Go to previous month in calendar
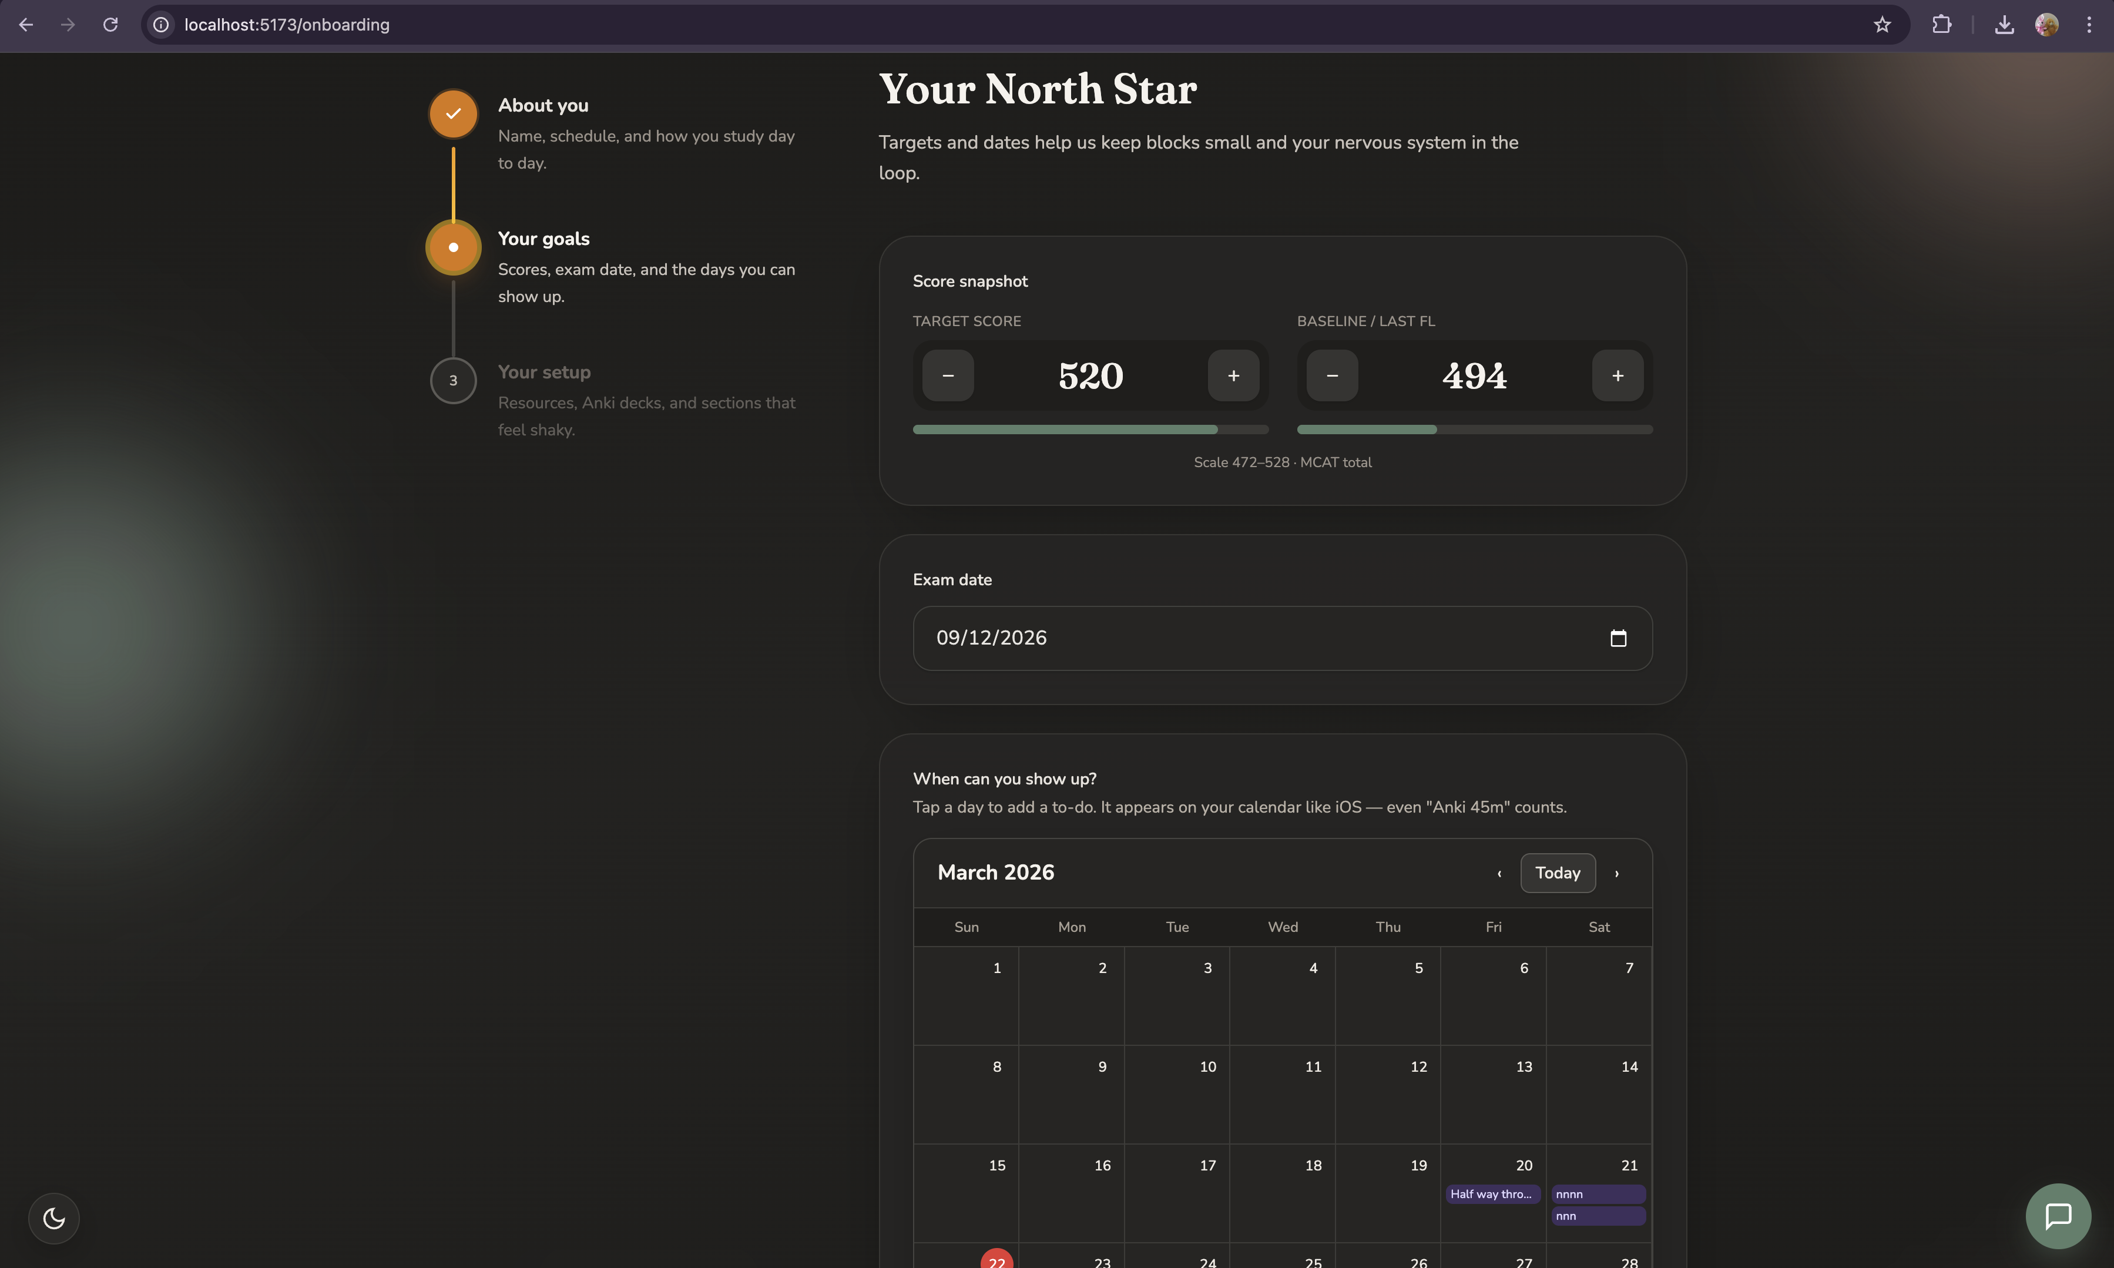The height and width of the screenshot is (1268, 2114). [x=1499, y=873]
